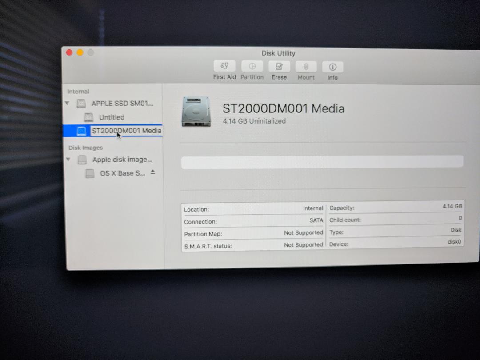The width and height of the screenshot is (480, 360).
Task: Eject the OS X Base System volume
Action: point(153,172)
